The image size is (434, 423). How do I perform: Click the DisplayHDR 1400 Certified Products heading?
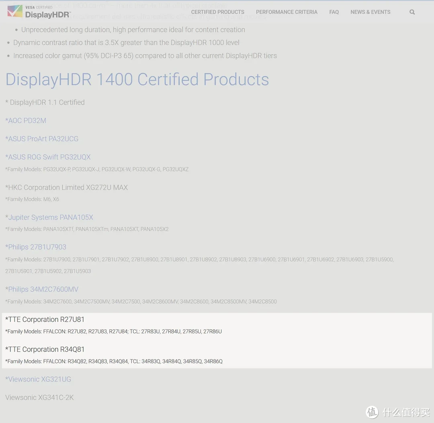click(x=137, y=80)
